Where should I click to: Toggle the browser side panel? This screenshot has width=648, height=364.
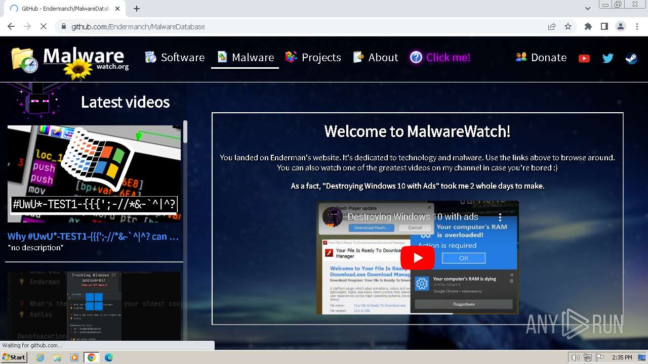tap(604, 26)
